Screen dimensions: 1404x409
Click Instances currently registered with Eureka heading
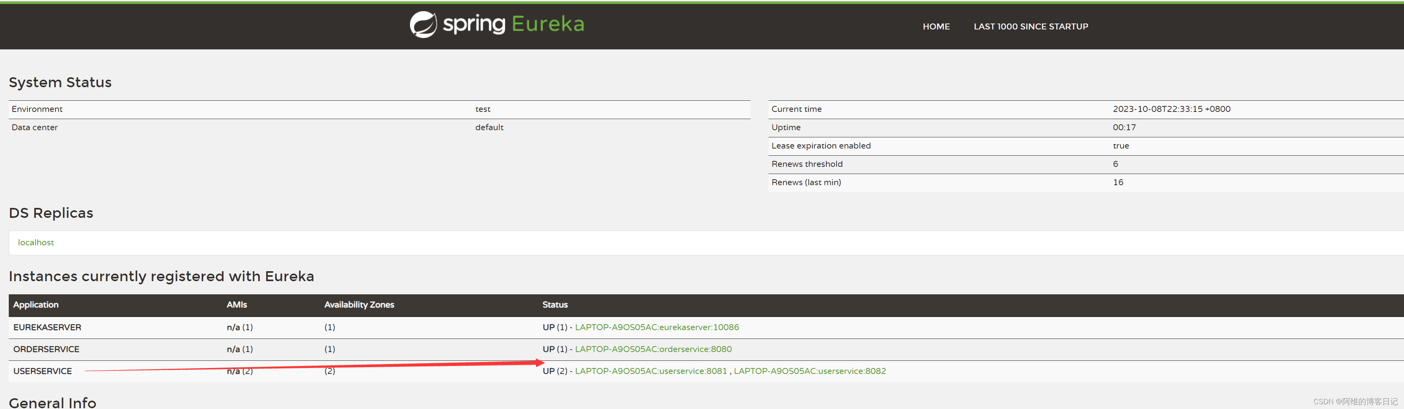pos(161,277)
